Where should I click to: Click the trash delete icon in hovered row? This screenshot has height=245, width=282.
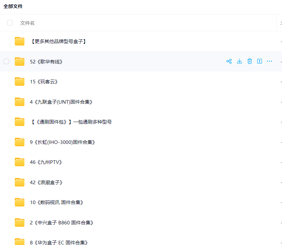point(250,61)
